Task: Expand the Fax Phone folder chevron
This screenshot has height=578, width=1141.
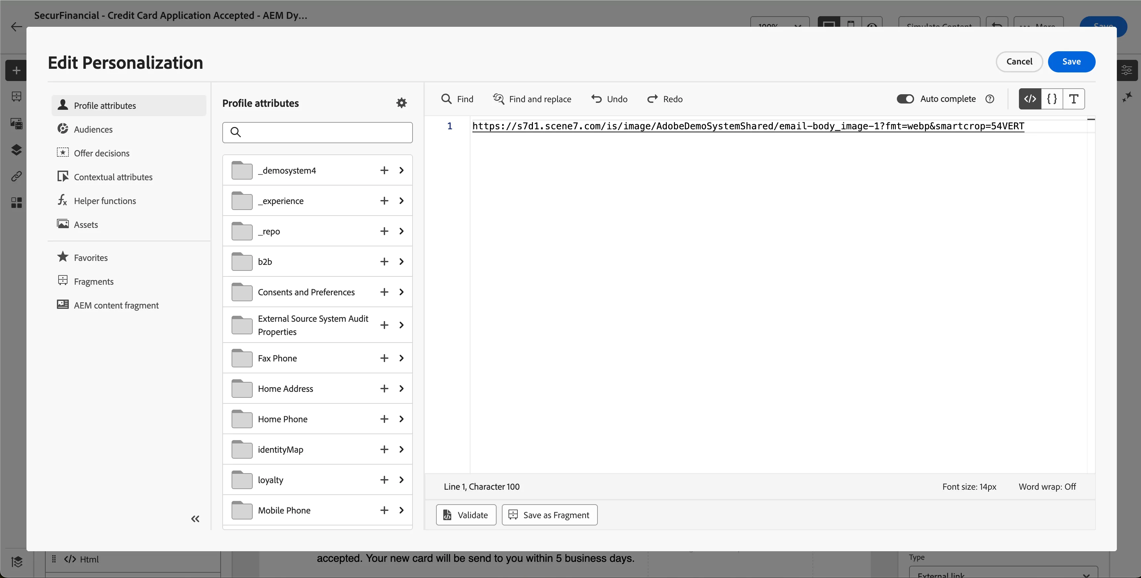Action: click(401, 358)
